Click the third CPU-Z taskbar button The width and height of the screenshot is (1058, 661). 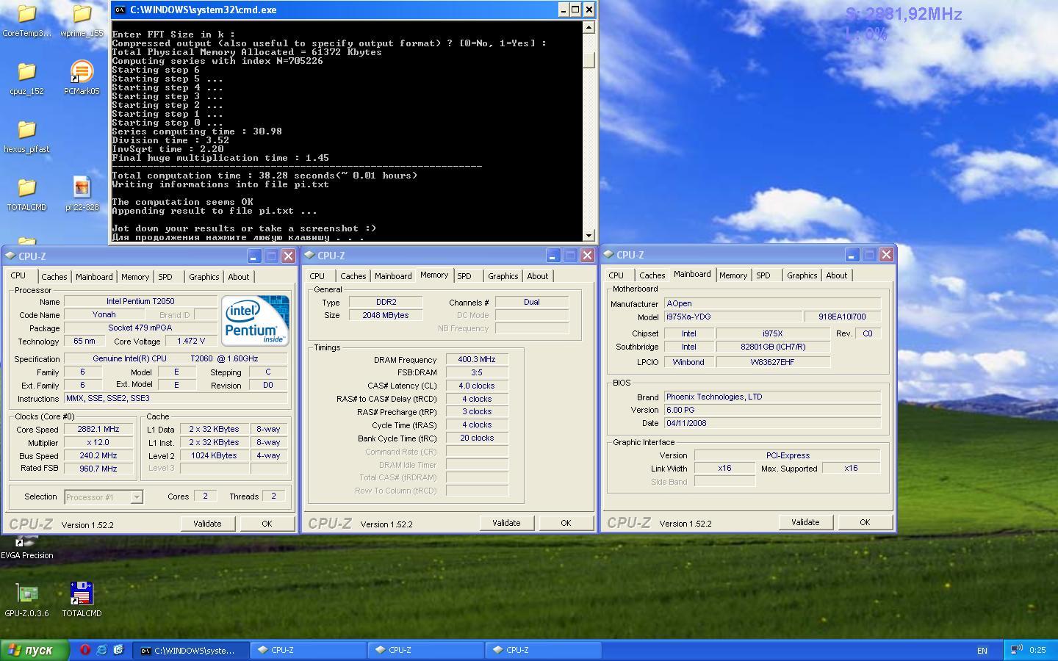pos(543,650)
